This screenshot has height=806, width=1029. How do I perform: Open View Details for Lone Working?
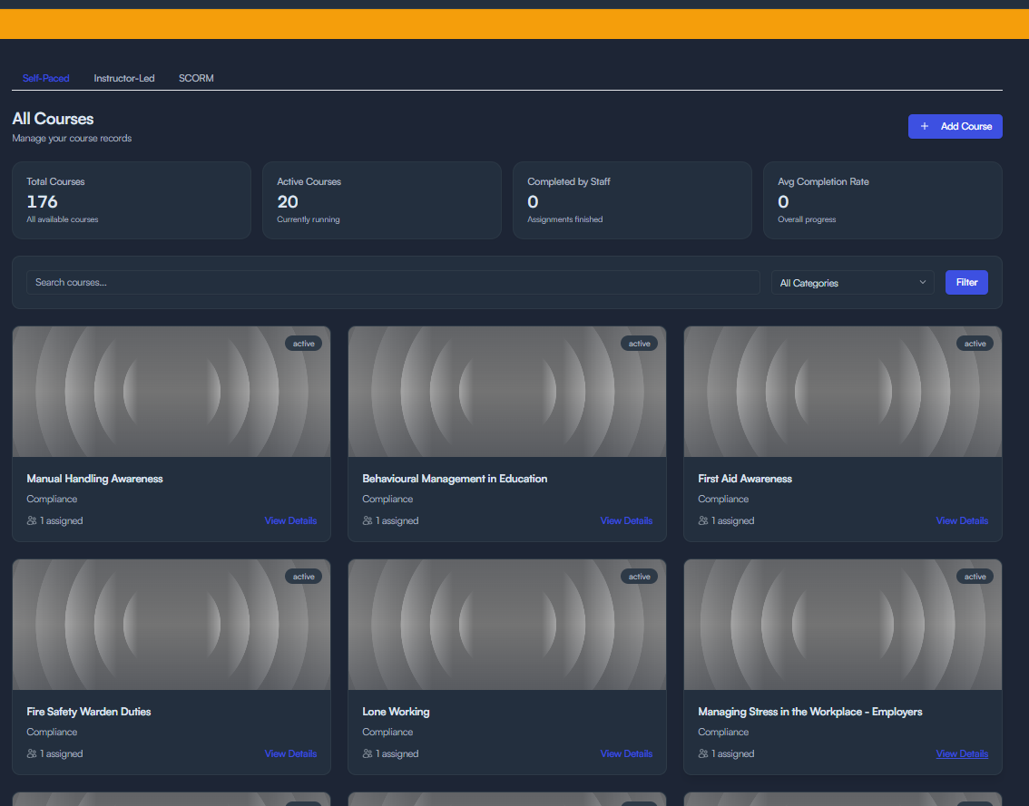click(x=626, y=753)
